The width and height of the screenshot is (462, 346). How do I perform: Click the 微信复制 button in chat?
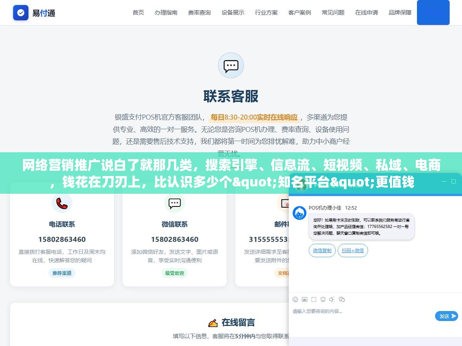[x=322, y=251]
